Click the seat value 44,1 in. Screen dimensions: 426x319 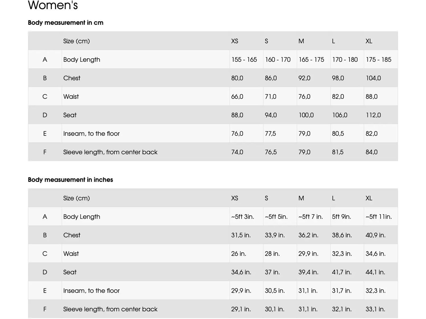[375, 272]
